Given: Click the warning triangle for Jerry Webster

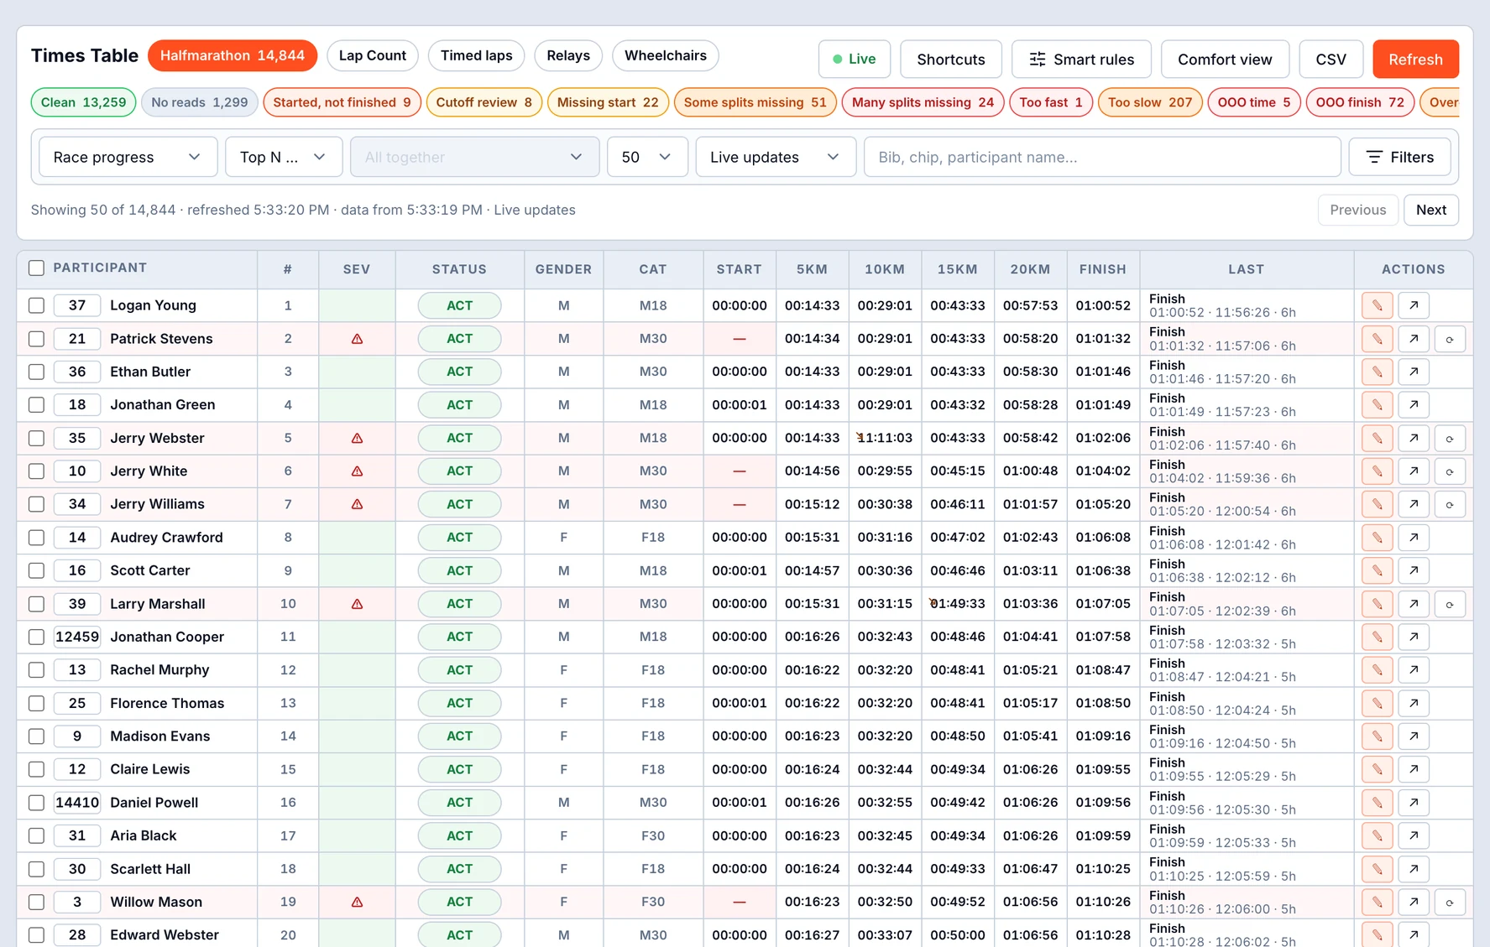Looking at the screenshot, I should click(357, 438).
